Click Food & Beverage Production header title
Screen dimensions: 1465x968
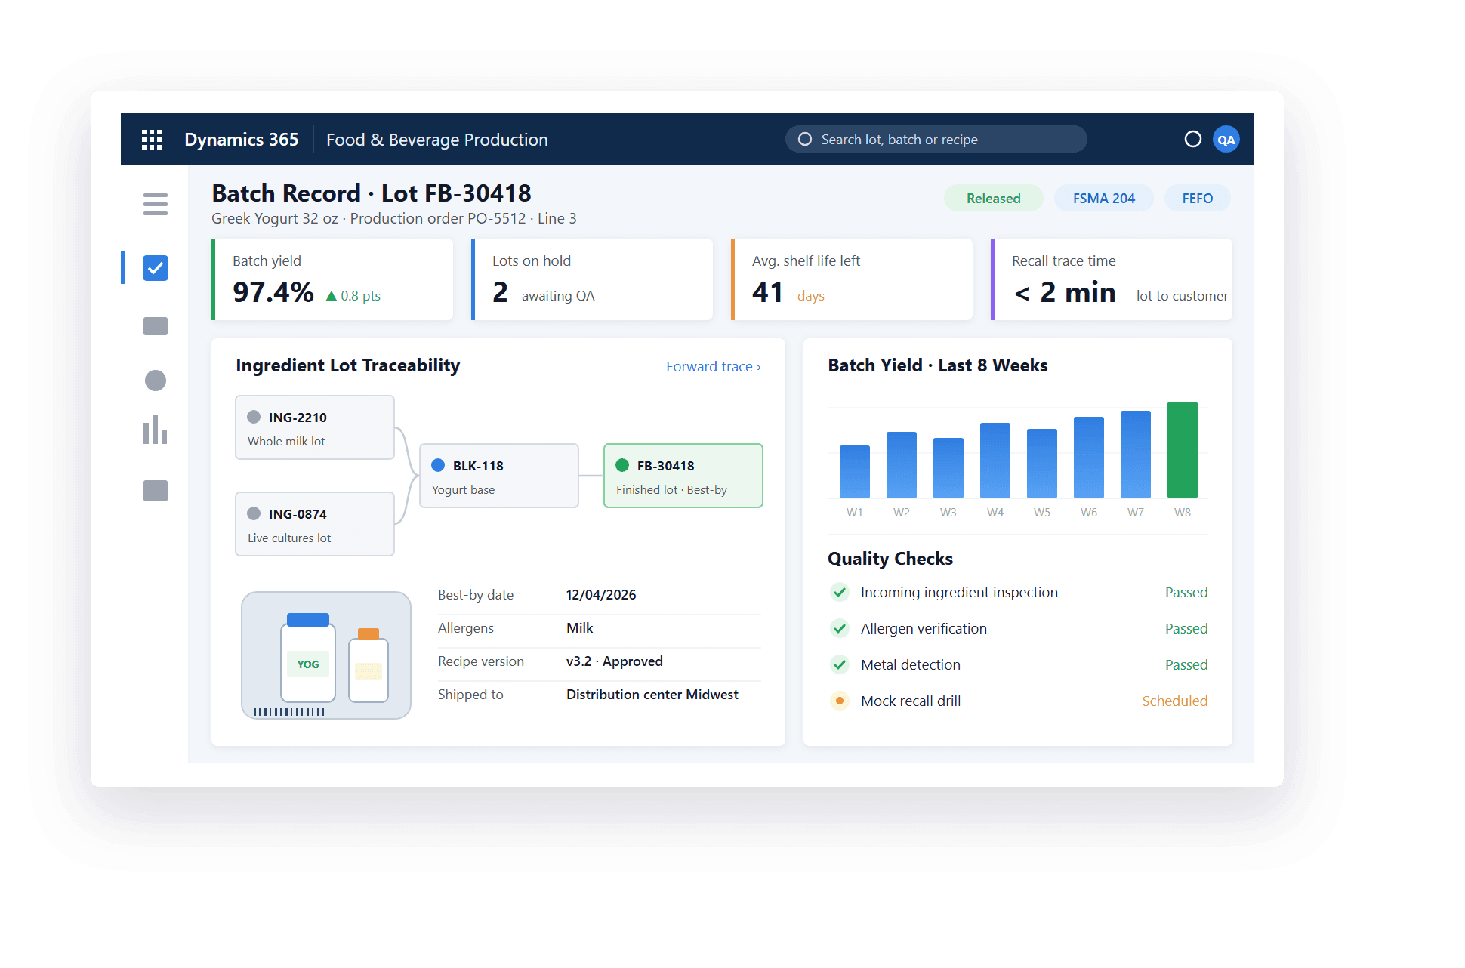point(437,140)
